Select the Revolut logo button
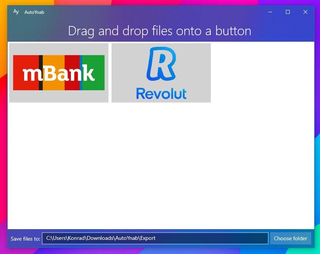This screenshot has height=254, width=320. (x=161, y=73)
